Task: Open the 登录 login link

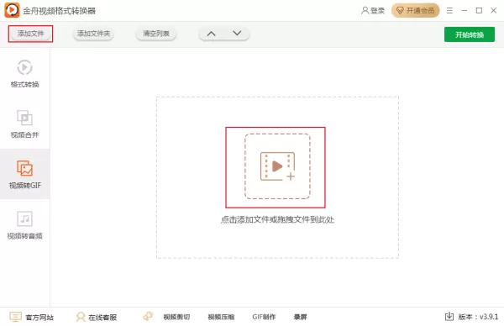Action: click(373, 11)
